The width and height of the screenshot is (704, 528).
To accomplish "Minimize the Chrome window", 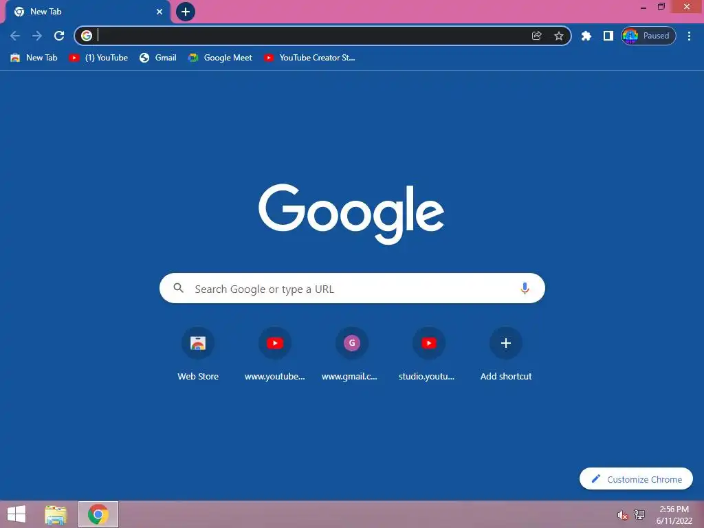I will (x=643, y=7).
